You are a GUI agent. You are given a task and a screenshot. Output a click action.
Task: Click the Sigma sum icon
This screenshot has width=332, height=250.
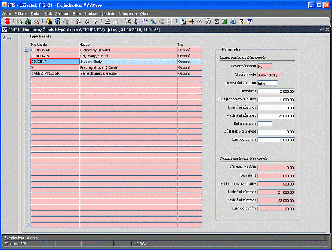217,21
